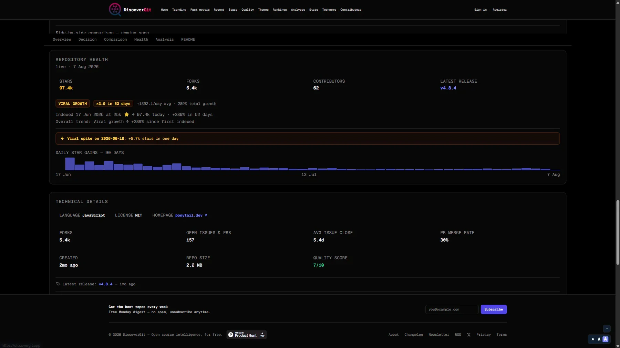Viewport: 620px width, 348px height.
Task: Click the VIRAL GROWTH badge
Action: [73, 104]
